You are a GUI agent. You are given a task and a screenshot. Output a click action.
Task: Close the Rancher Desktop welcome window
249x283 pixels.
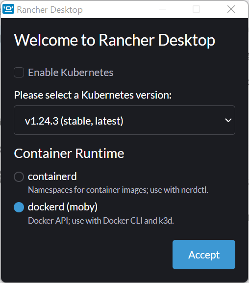(x=231, y=9)
